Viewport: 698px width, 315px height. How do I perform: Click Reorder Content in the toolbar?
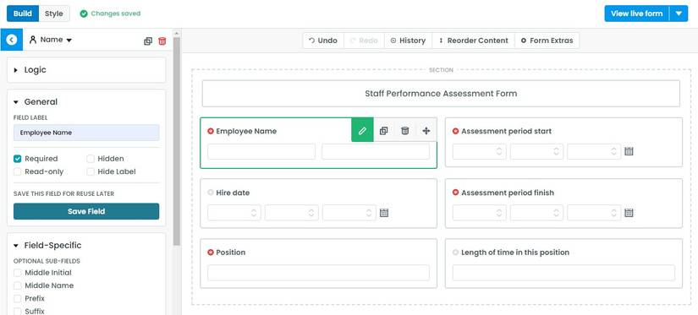pyautogui.click(x=473, y=41)
